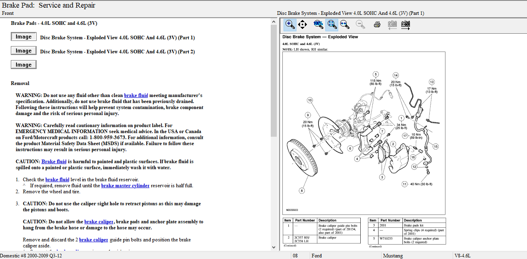
Task: Click the exploded brake diagram image
Action: click(364, 132)
